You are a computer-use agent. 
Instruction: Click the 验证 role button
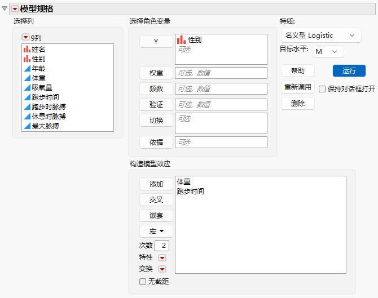tap(156, 104)
